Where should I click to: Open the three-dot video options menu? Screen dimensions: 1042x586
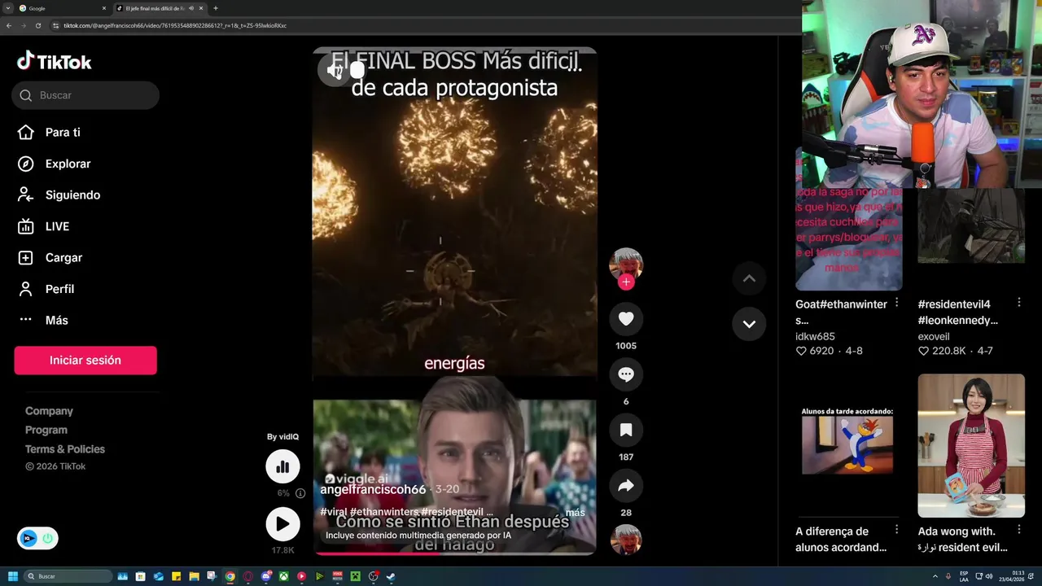tap(575, 68)
